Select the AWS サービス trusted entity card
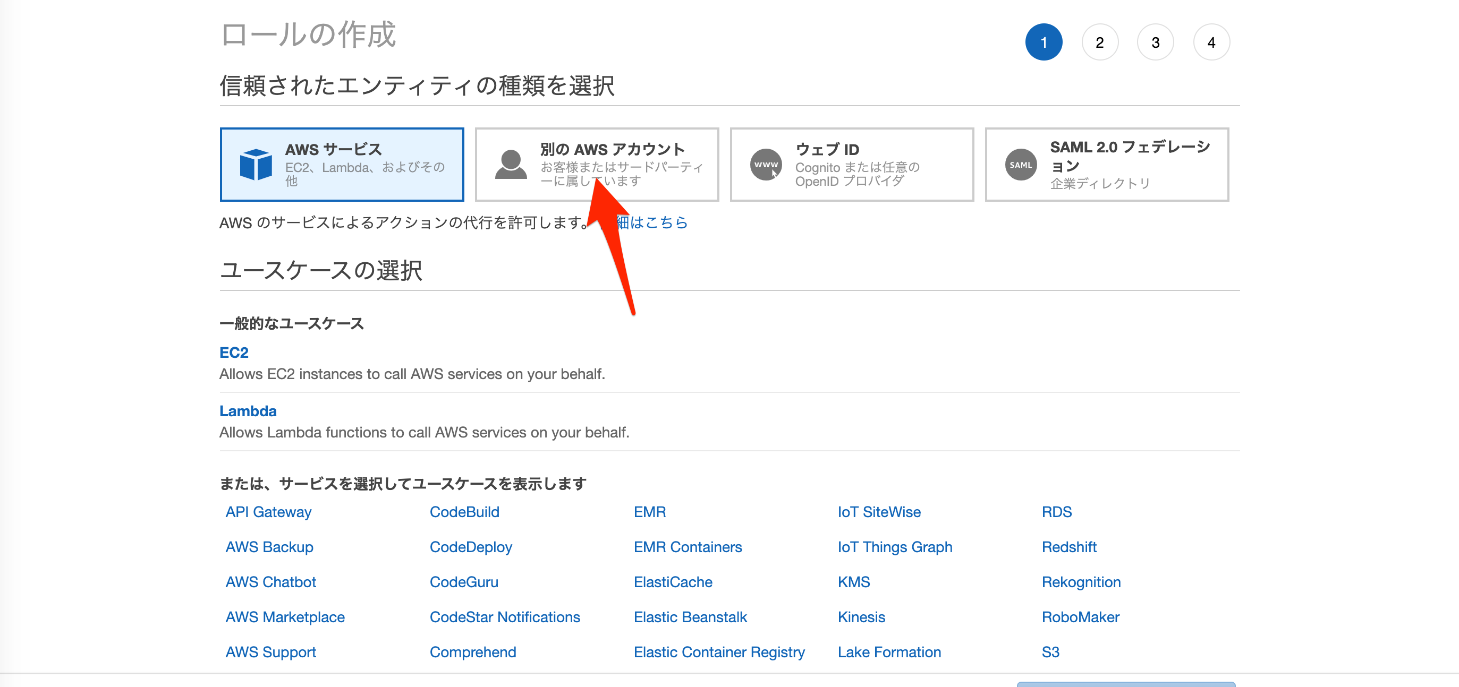The height and width of the screenshot is (687, 1459). point(342,165)
